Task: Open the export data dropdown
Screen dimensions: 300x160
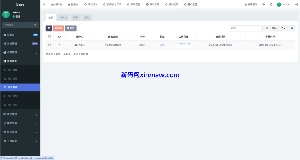Action: (x=283, y=28)
